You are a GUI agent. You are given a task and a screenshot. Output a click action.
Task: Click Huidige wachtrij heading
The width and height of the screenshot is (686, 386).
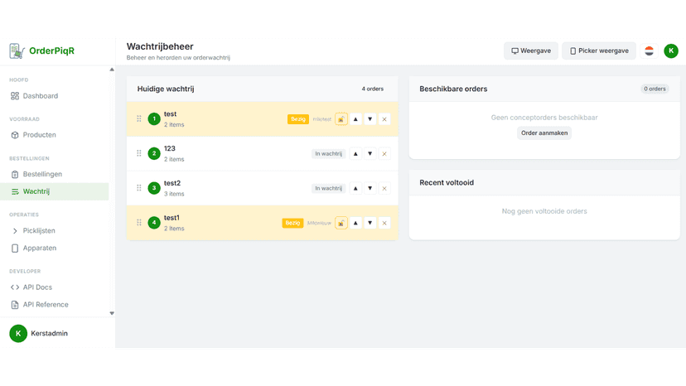(166, 89)
